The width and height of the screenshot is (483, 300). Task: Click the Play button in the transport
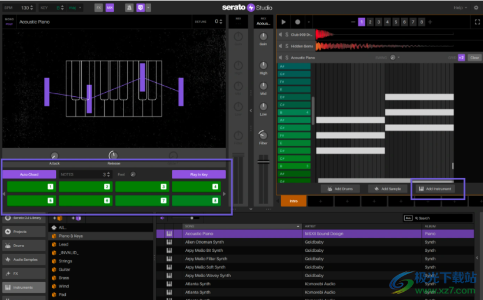(284, 22)
